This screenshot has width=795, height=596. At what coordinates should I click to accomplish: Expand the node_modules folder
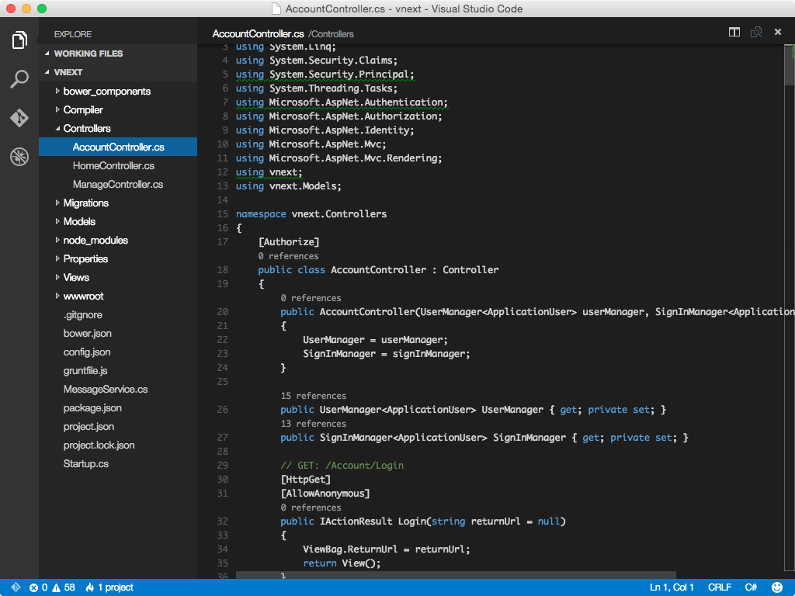pyautogui.click(x=118, y=241)
